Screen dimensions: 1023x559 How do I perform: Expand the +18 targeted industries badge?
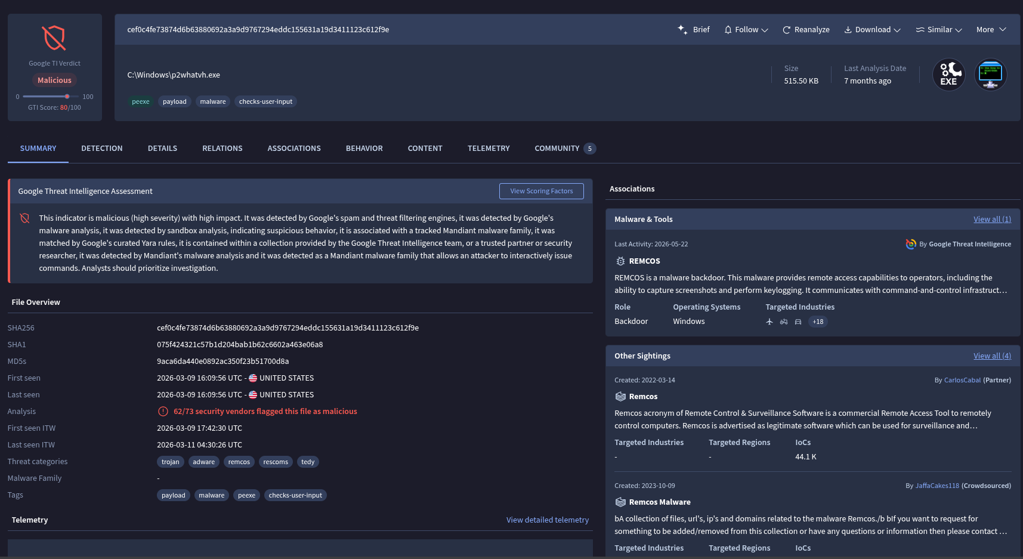tap(818, 322)
